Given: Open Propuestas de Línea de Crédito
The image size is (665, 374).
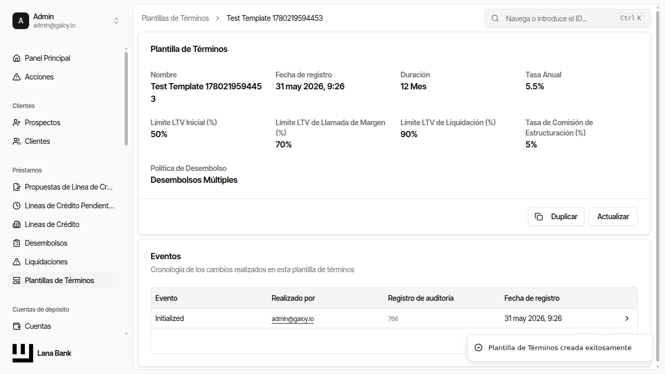Looking at the screenshot, I should point(64,187).
